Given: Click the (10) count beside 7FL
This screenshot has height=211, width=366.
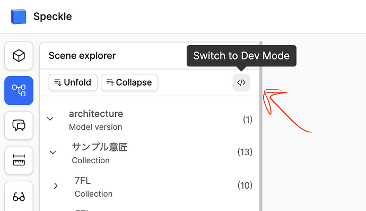Looking at the screenshot, I should [245, 185].
